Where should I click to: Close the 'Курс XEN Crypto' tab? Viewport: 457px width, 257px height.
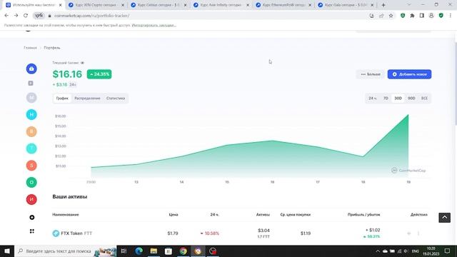pyautogui.click(x=123, y=5)
